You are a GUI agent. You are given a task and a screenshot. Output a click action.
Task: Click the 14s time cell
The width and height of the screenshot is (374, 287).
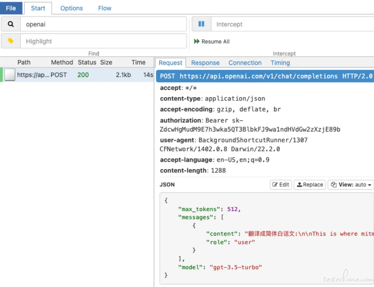click(x=148, y=75)
